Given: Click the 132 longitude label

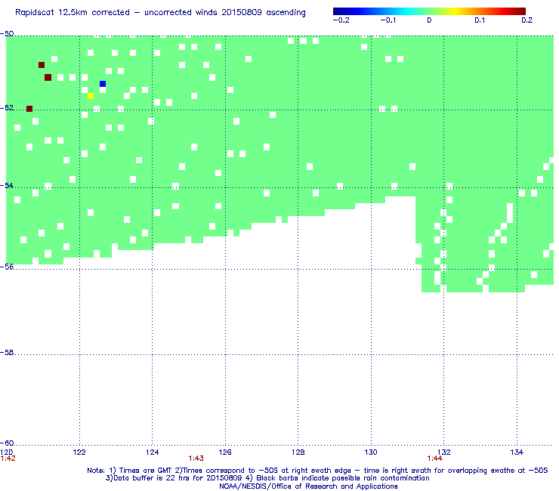Looking at the screenshot, I should [444, 452].
